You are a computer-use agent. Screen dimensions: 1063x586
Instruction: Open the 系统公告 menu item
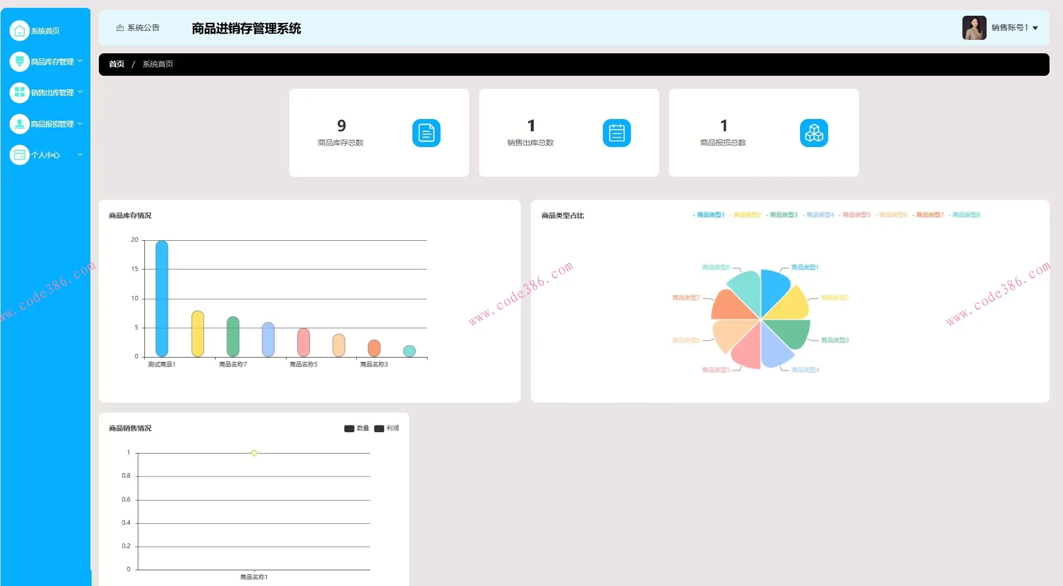138,28
